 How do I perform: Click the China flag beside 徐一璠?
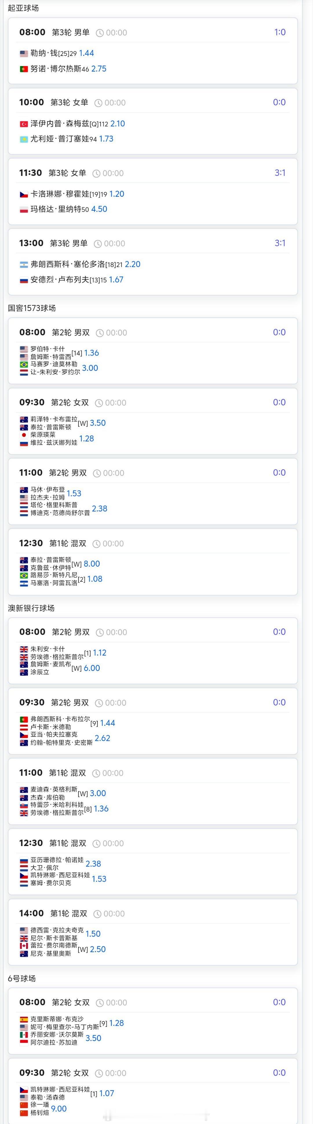[x=24, y=1105]
